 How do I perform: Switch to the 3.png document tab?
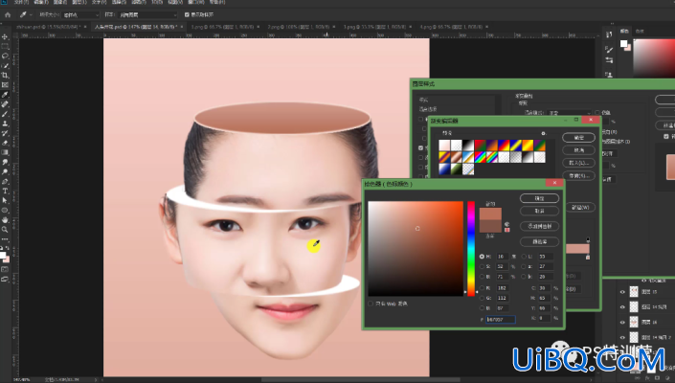377,27
